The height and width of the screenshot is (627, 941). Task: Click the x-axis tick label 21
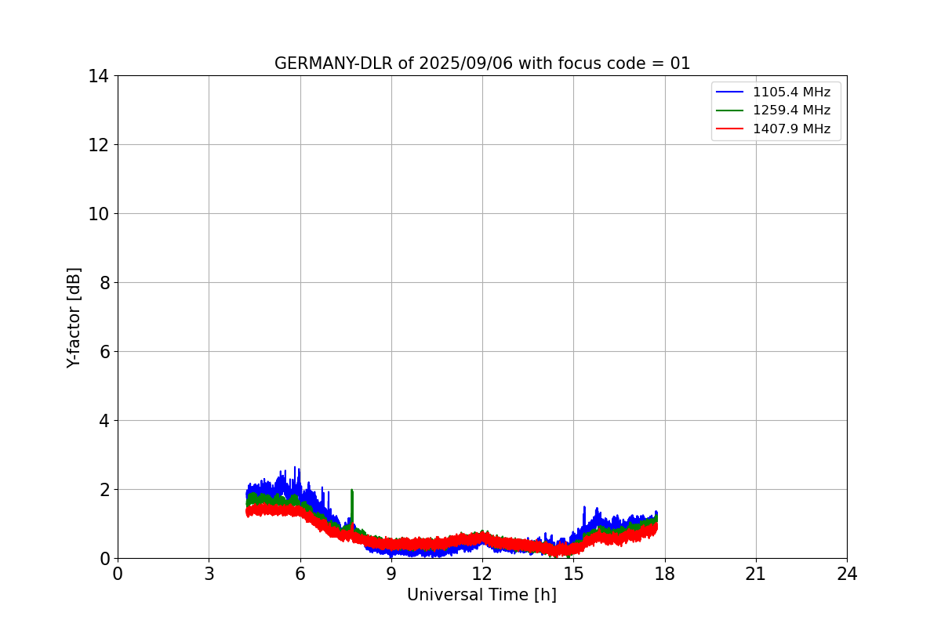756,574
